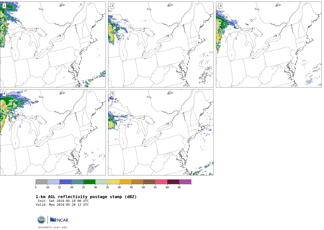Open ensemble member 2 reflectivity map
Viewport: 324px width, 230px height.
point(161,44)
